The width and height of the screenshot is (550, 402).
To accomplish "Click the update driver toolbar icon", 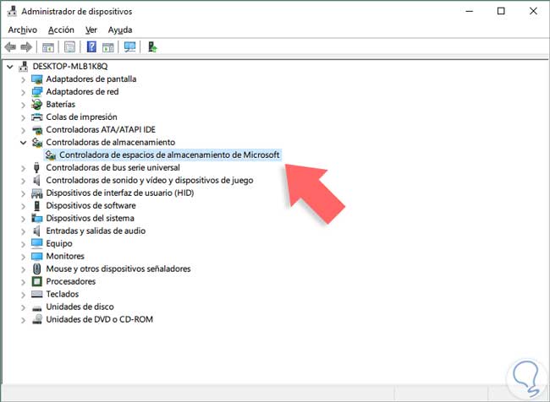I will 152,47.
